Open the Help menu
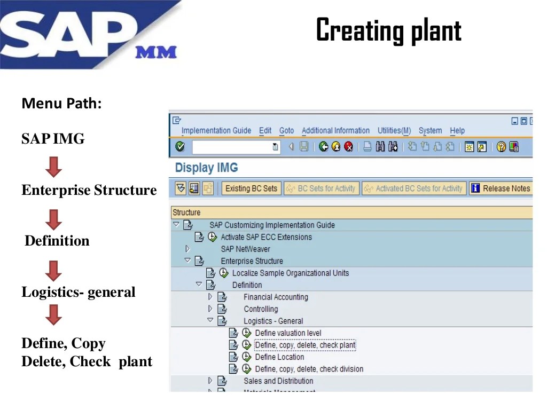This screenshot has height=410, width=547. pyautogui.click(x=457, y=130)
